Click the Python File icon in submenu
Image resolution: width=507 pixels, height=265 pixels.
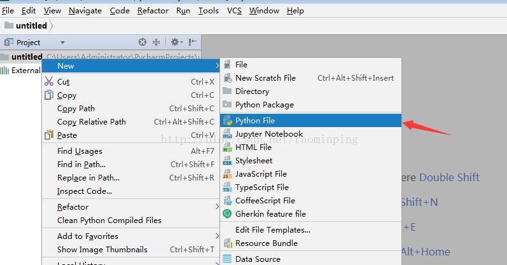click(227, 121)
